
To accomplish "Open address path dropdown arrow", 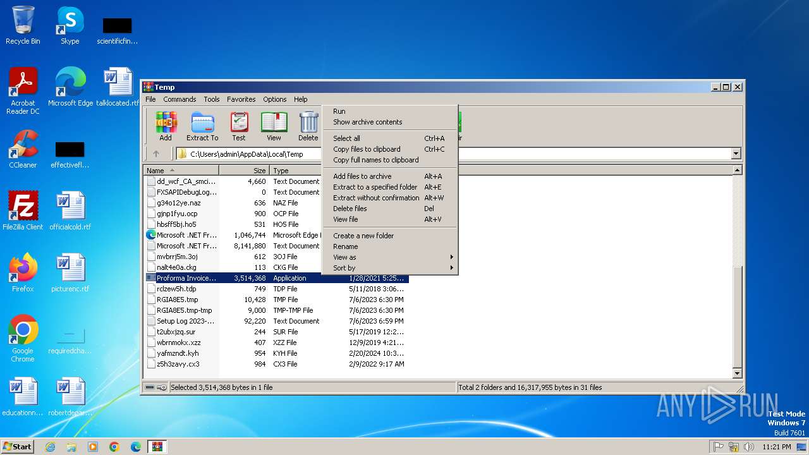I will tap(736, 154).
